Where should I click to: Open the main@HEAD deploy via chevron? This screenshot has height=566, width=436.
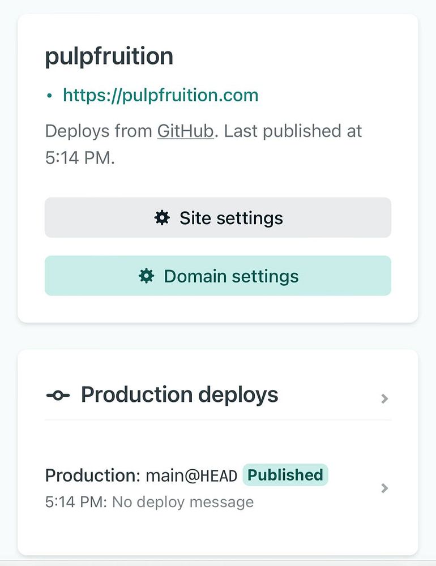384,488
